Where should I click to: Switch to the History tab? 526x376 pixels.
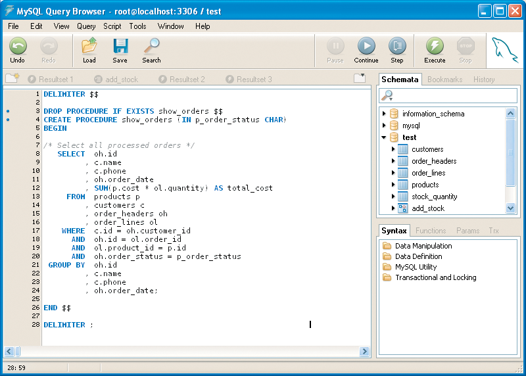pos(484,80)
